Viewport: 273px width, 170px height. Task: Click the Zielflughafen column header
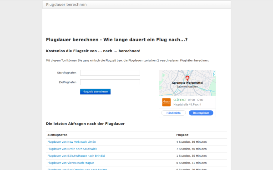tap(57, 135)
